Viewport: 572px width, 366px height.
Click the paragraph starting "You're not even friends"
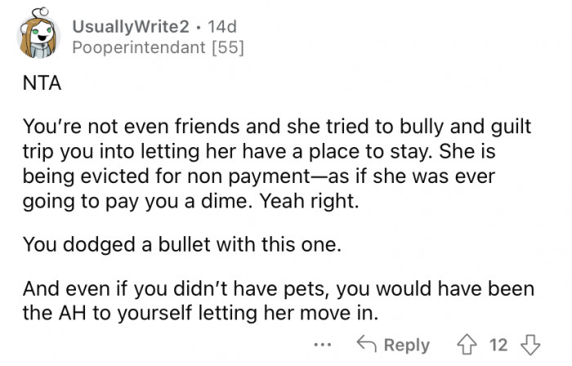tap(277, 163)
